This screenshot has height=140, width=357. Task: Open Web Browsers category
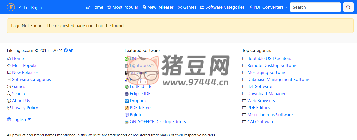tap(261, 101)
